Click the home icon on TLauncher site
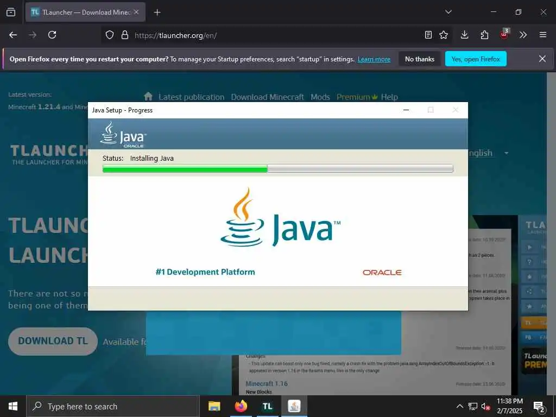 pos(148,96)
